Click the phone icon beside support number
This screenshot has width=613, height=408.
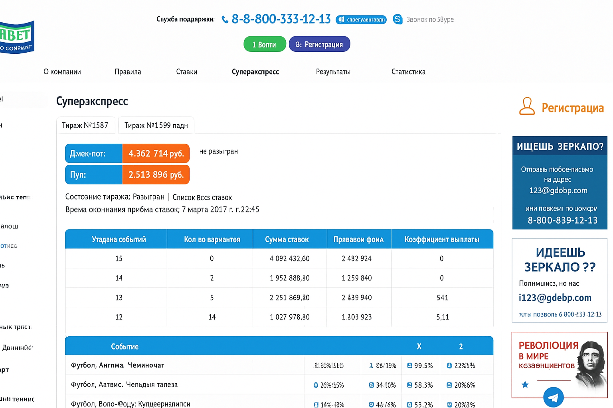225,20
